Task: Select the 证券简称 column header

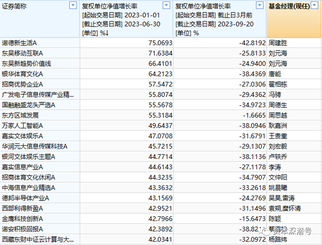Action: point(40,19)
